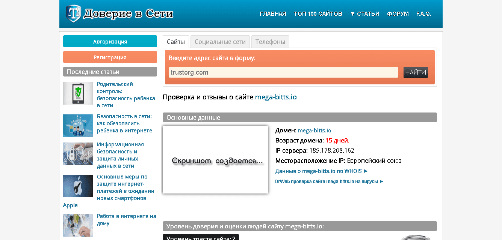Click the padlock information security thumbnail
Screen dimensions: 502x240
[x=78, y=154]
